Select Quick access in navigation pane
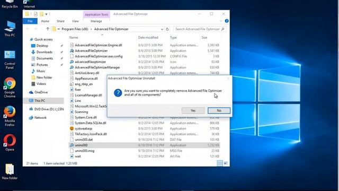 (43, 39)
